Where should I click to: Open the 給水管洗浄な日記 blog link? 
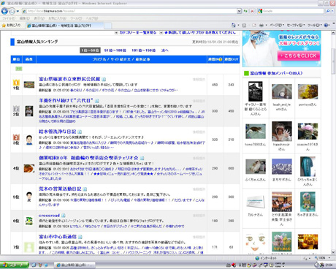(58, 132)
